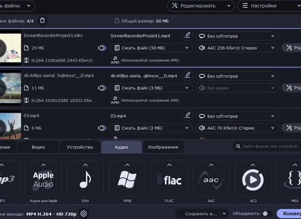
Task: Open subtitles dropdown for 03.mp4
Action: click(x=237, y=116)
